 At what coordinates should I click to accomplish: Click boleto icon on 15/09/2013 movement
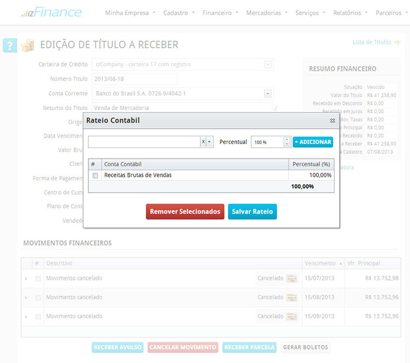point(292,317)
